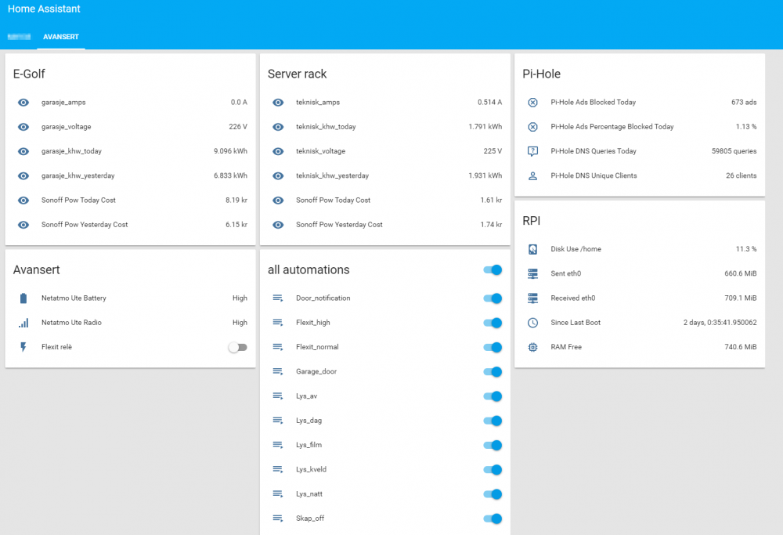
Task: Click the Pi-Hole Ads Blocked Today icon
Action: 533,103
